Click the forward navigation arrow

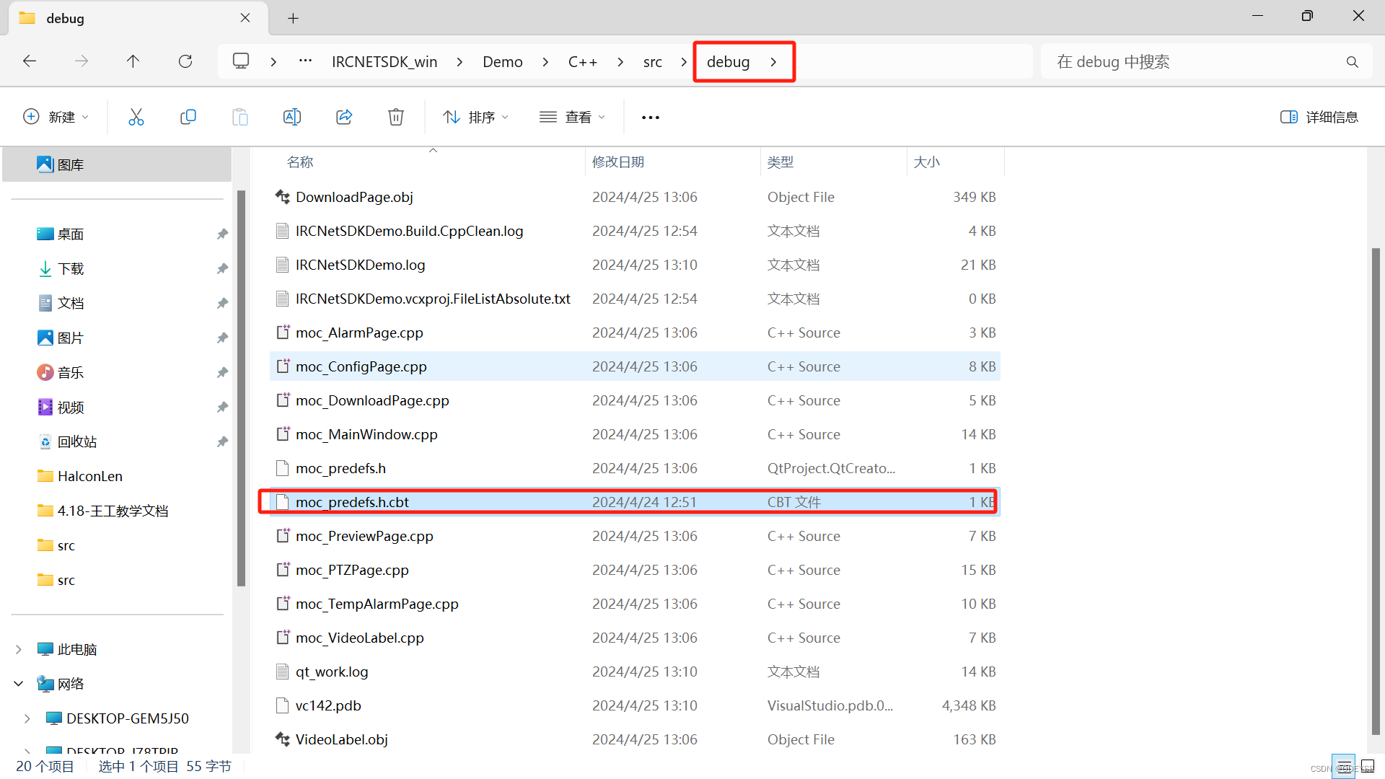pyautogui.click(x=82, y=61)
